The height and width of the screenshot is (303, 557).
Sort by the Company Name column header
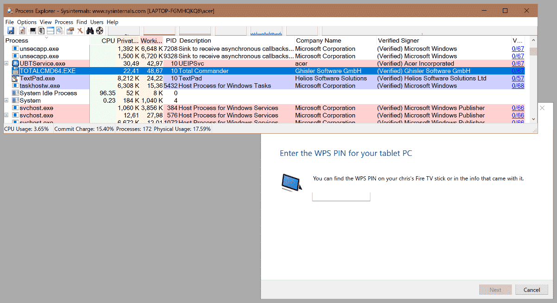click(335, 41)
